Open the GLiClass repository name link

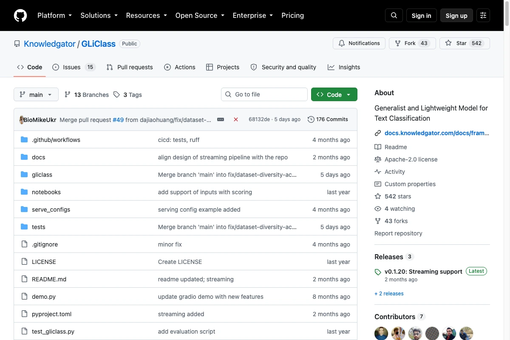(99, 44)
